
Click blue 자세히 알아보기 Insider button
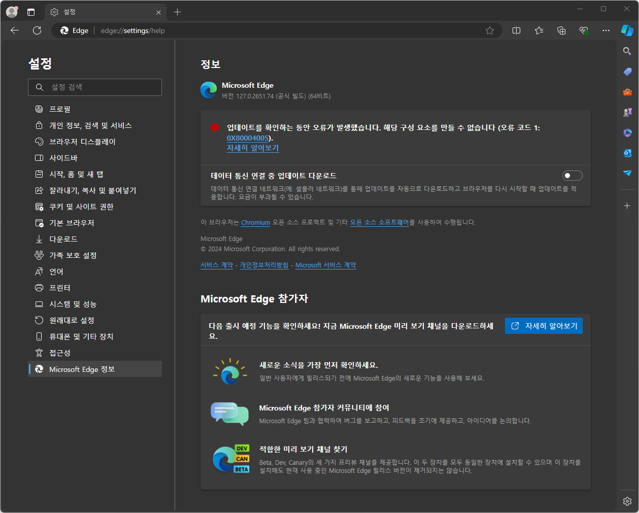tap(544, 326)
